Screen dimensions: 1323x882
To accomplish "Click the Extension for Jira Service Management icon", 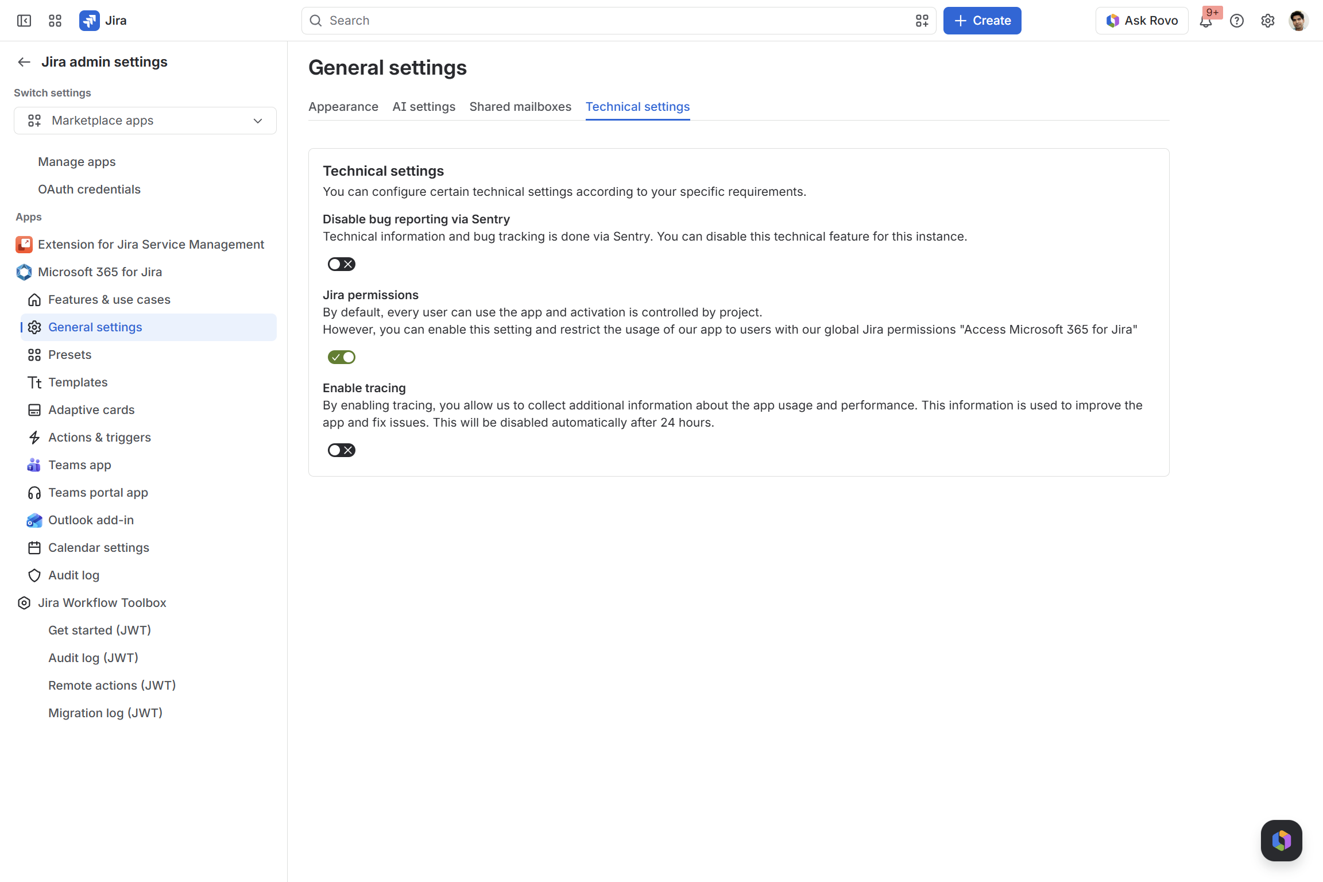I will [24, 245].
